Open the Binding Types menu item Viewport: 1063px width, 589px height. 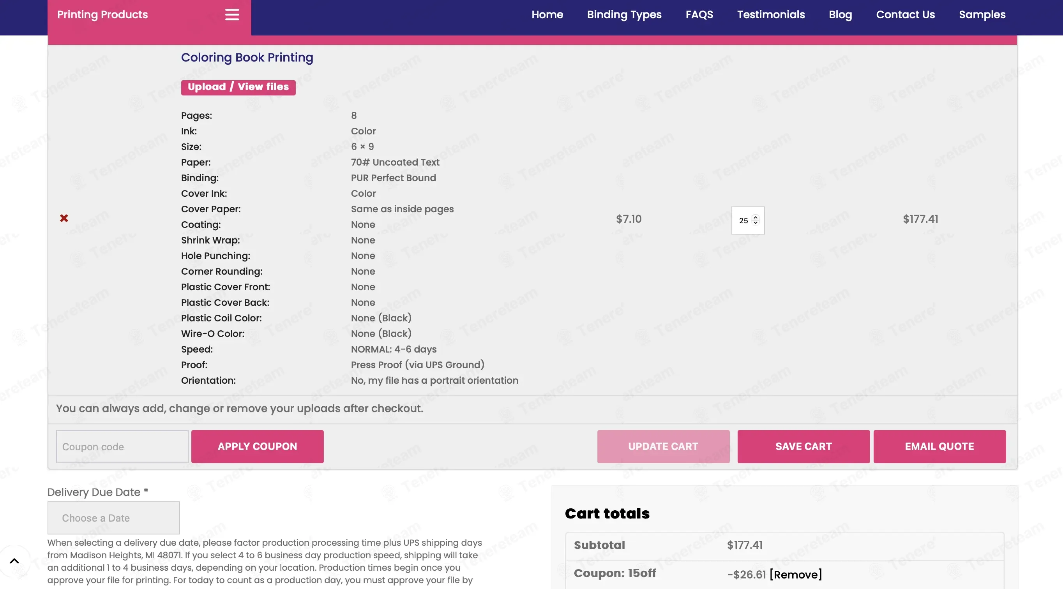624,14
